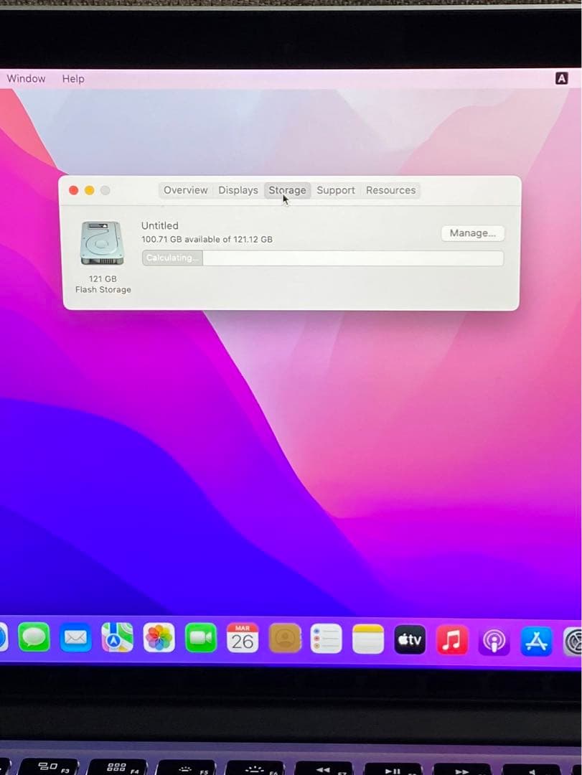Open the App Store icon
The height and width of the screenshot is (775, 582).
(535, 638)
